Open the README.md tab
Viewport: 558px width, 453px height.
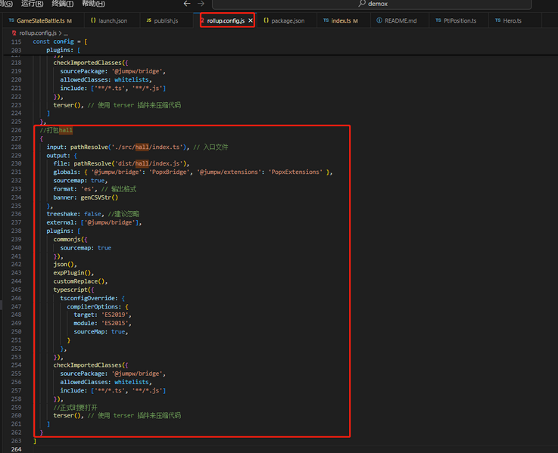(x=401, y=20)
